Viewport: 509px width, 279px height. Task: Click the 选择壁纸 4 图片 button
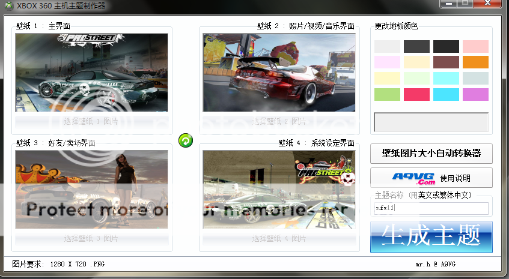279,239
